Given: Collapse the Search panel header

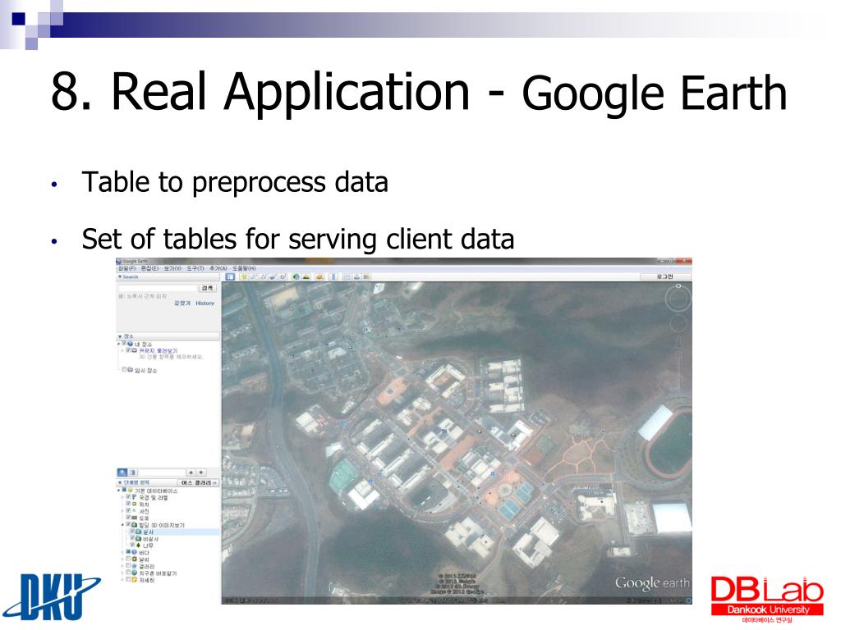Looking at the screenshot, I should (x=168, y=277).
